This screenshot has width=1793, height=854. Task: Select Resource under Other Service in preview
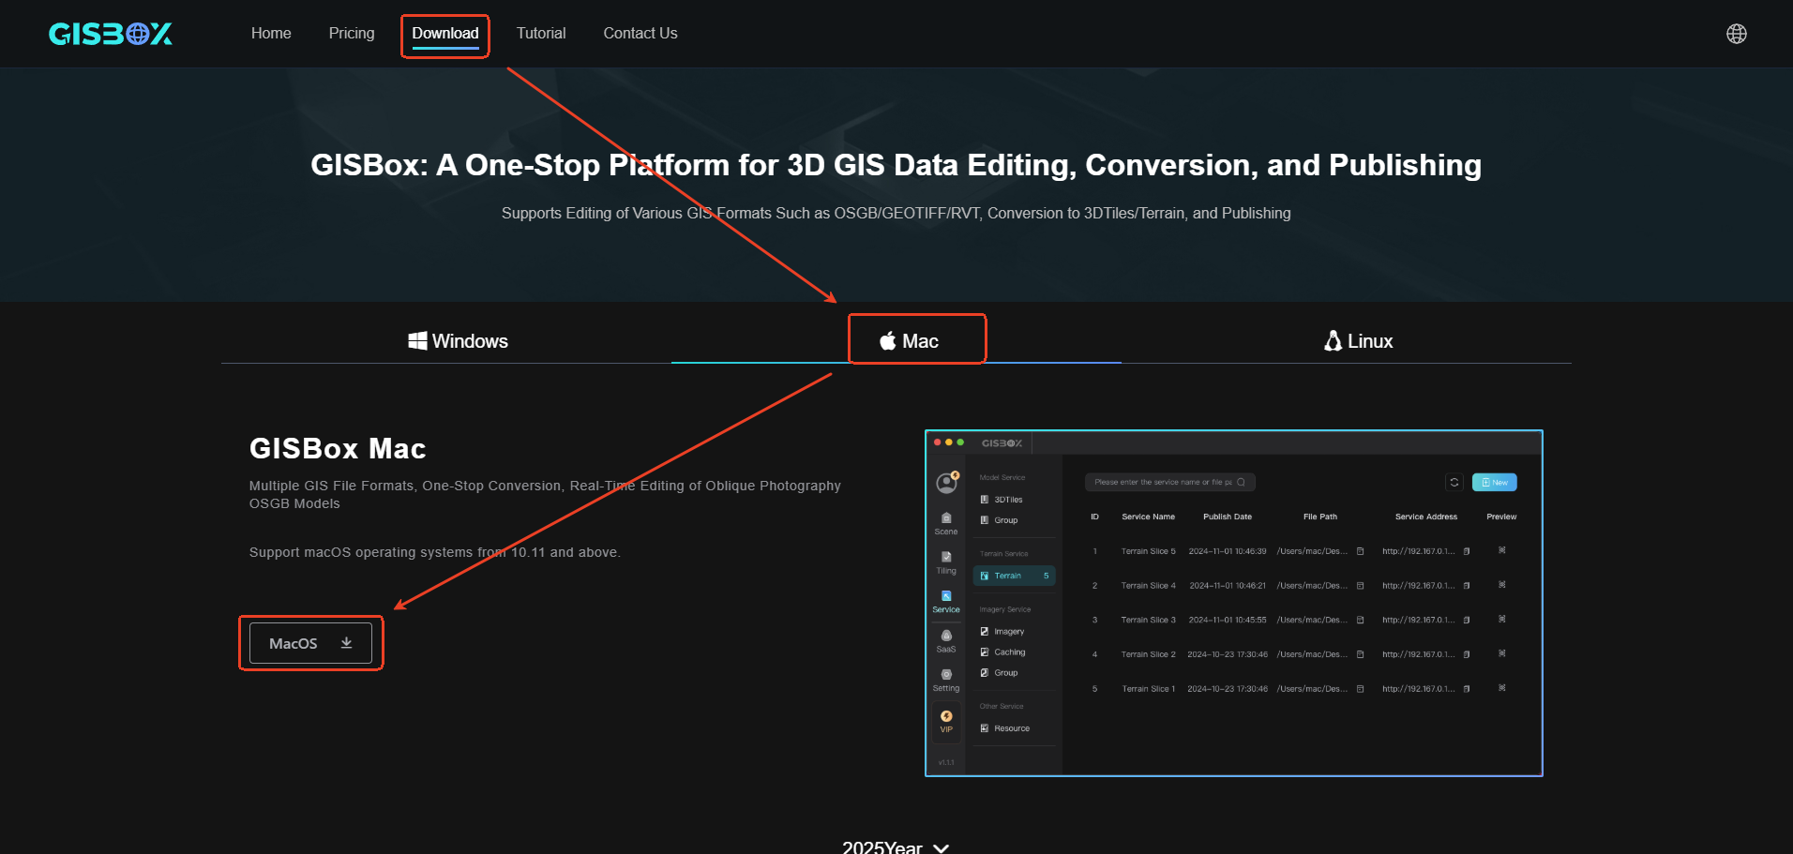tap(1004, 728)
